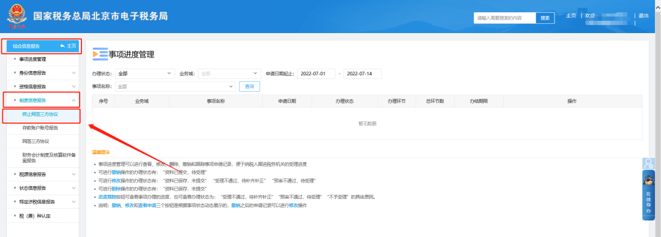Click the 退出 logout link

pos(643,15)
